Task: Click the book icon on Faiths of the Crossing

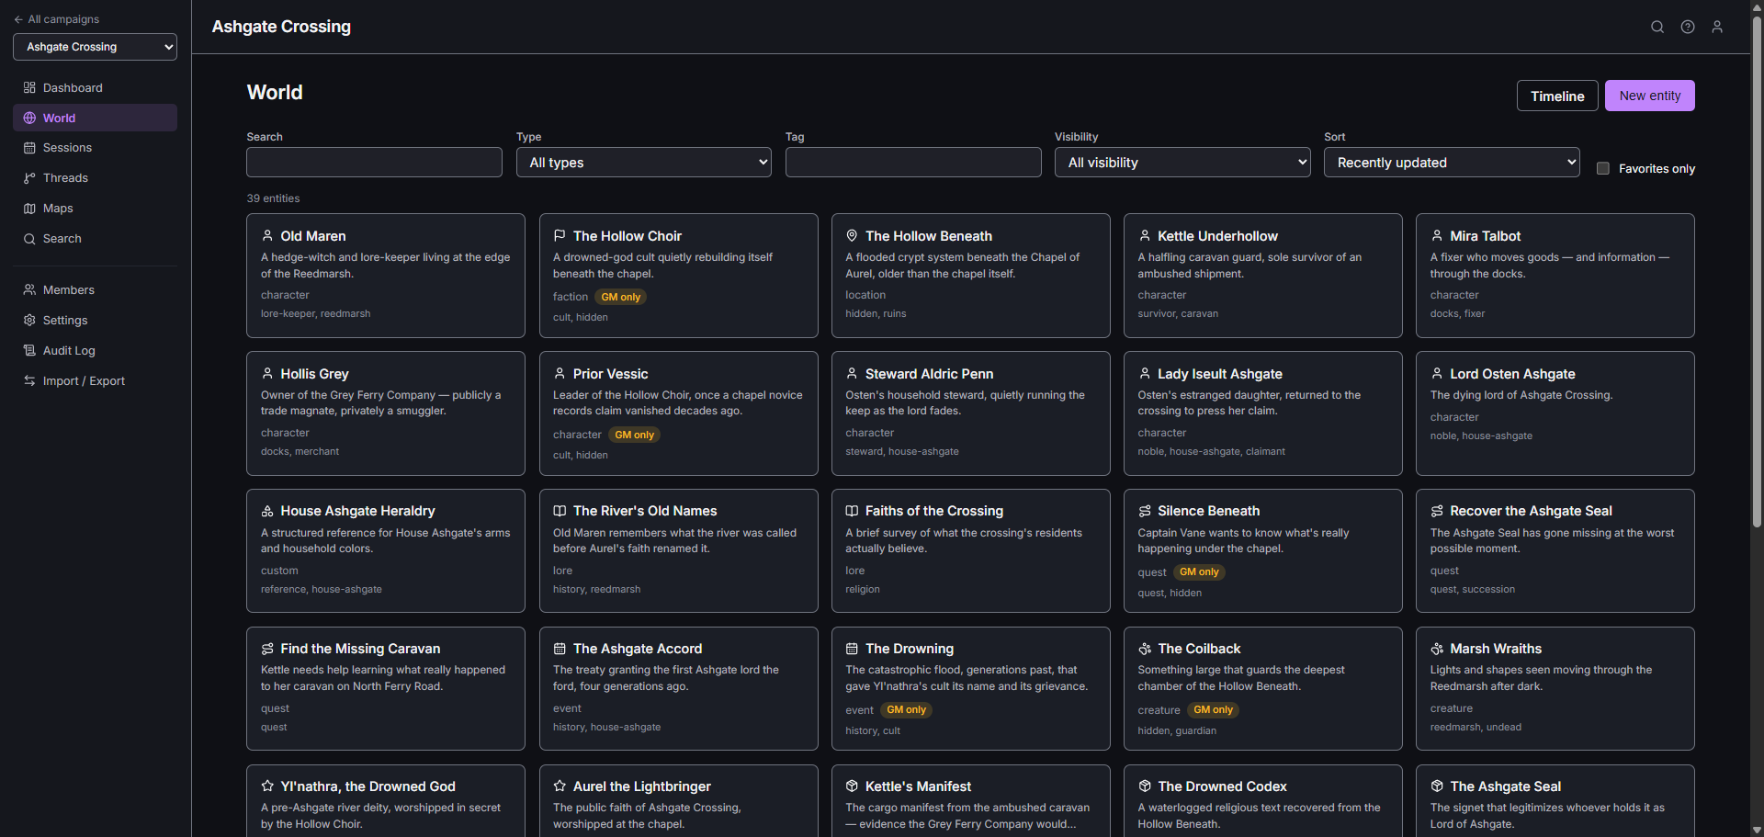Action: coord(852,511)
